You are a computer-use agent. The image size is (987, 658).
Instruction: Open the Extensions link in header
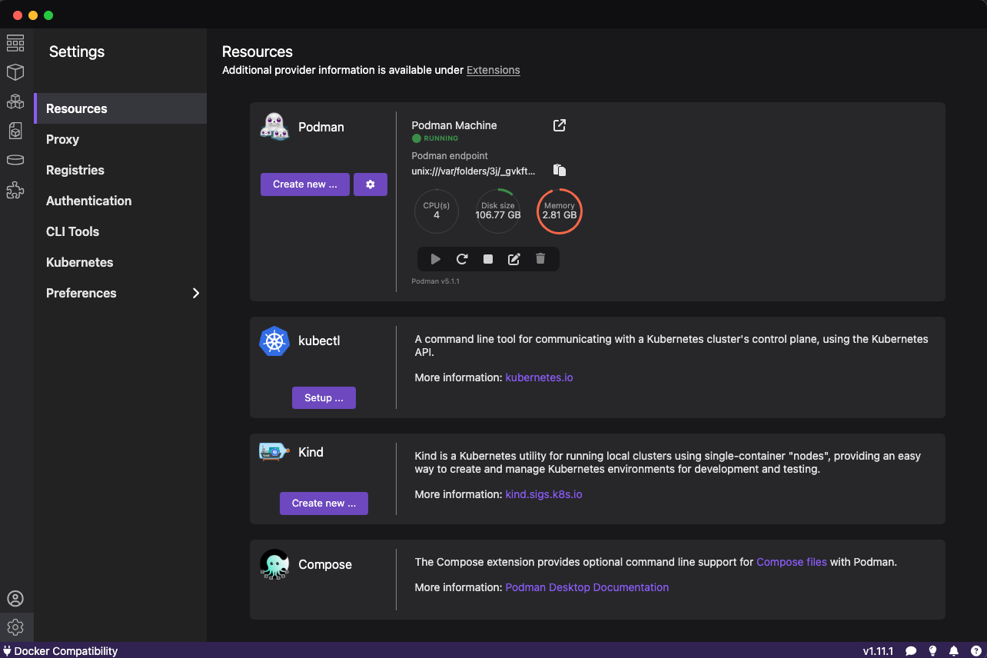click(x=493, y=70)
